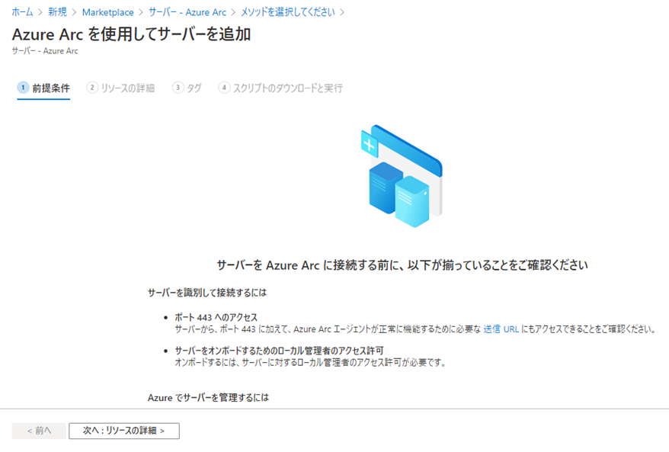Click the サーバー - Azure Arc subtitle text

pos(45,51)
